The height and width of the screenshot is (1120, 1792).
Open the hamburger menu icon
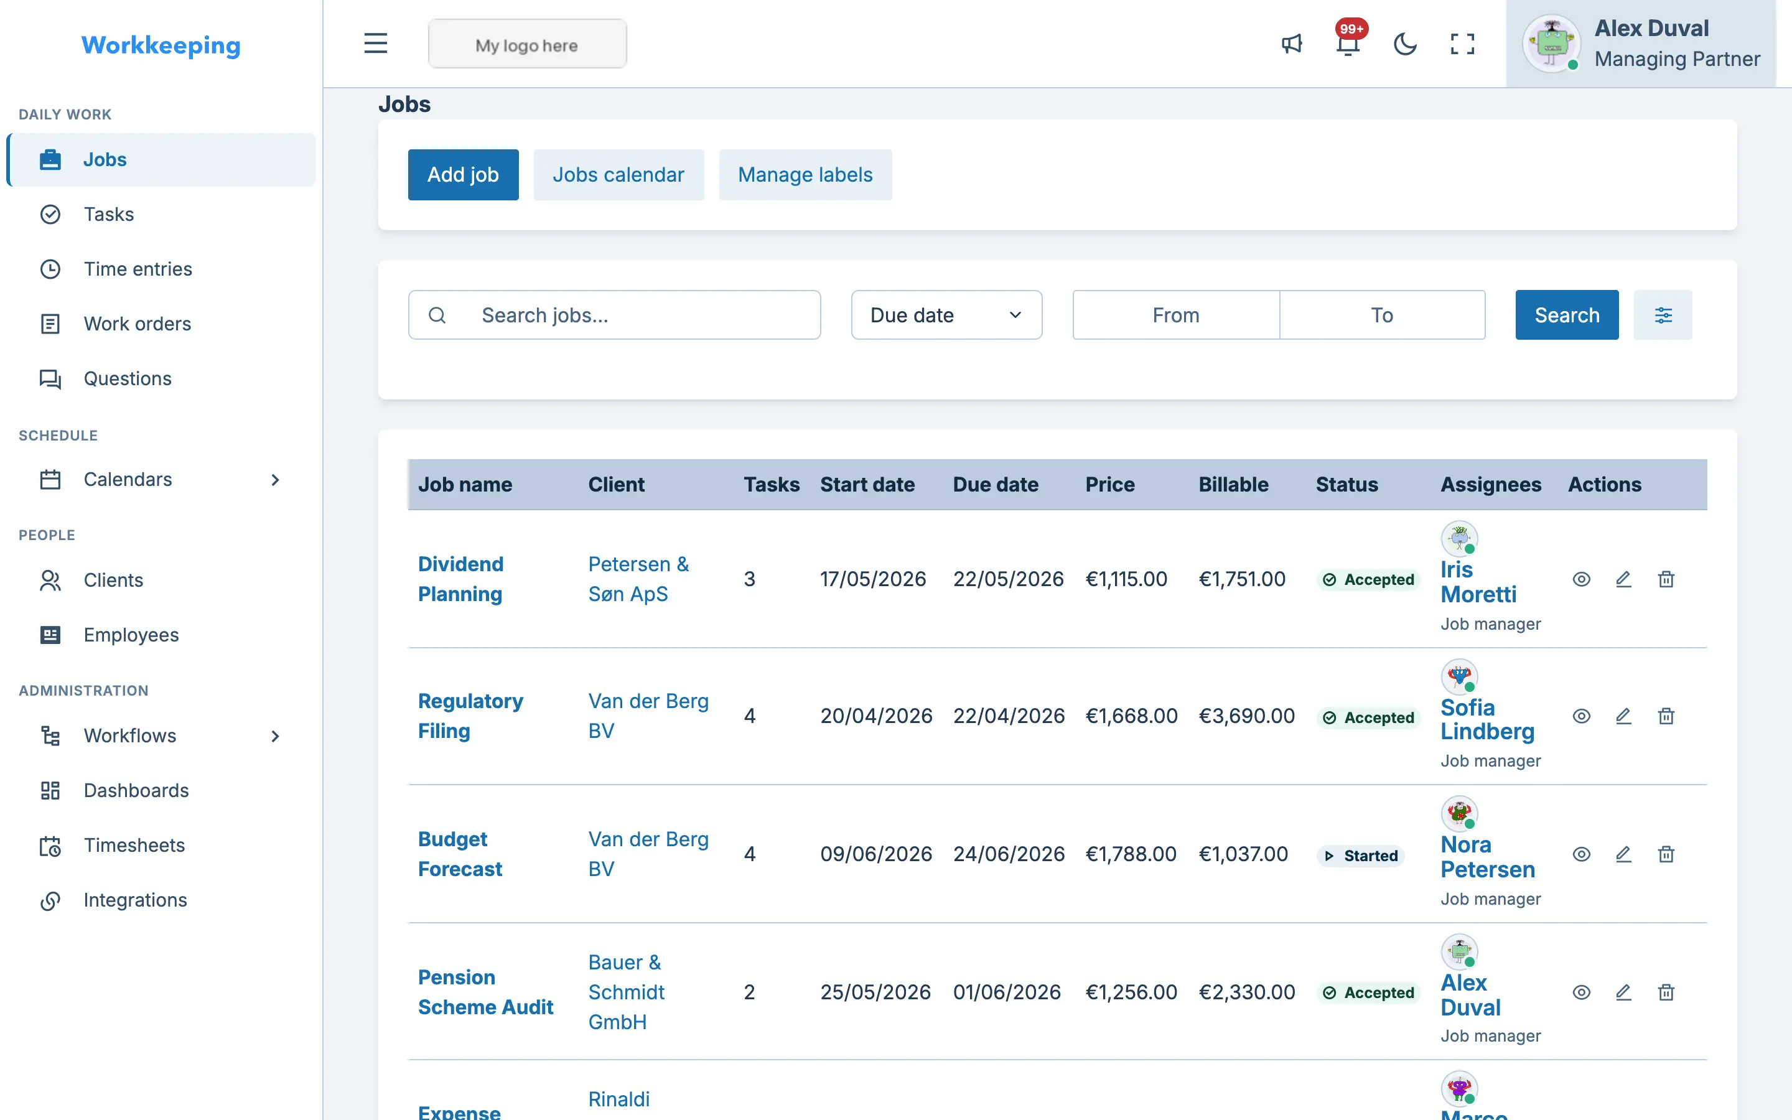(x=375, y=44)
